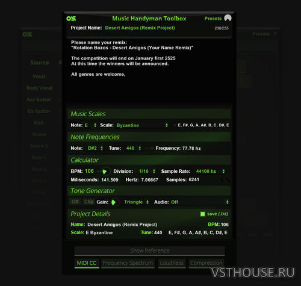Click the Project Details section header

tap(149, 214)
